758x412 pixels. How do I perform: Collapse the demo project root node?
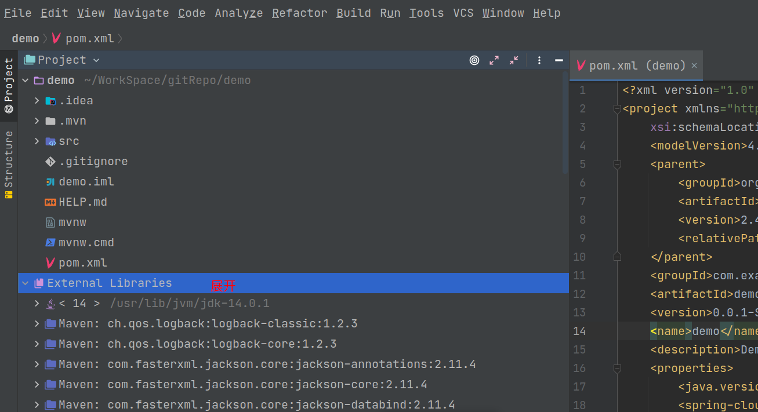pos(25,81)
